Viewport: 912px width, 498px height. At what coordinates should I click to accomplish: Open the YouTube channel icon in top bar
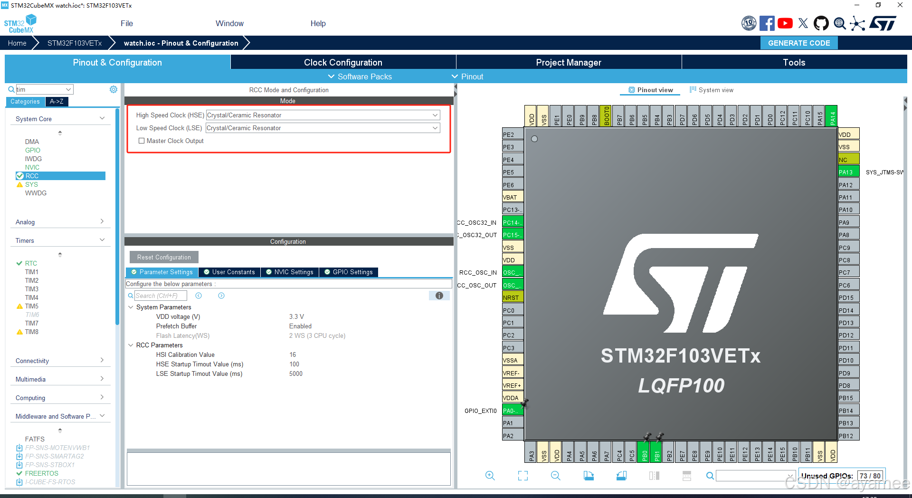[x=785, y=23]
